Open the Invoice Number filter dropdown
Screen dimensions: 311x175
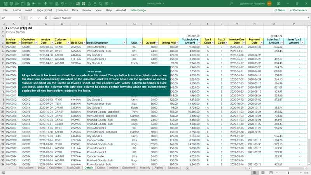click(x=20, y=43)
